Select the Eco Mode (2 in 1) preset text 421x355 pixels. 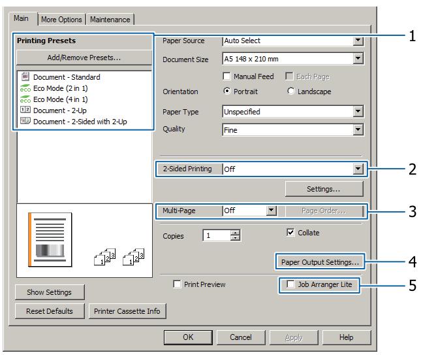[x=61, y=88]
